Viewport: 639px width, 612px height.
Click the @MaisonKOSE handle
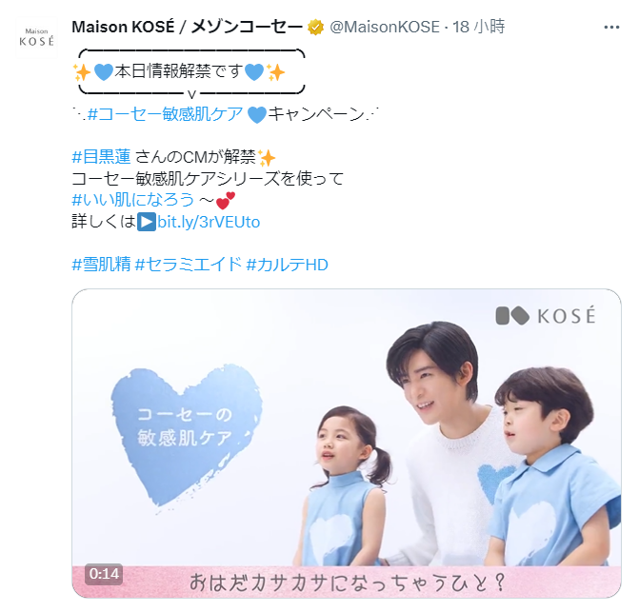pos(385,27)
